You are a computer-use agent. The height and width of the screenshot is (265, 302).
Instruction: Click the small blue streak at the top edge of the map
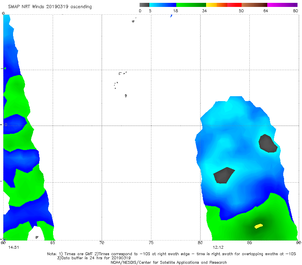(x=171, y=16)
